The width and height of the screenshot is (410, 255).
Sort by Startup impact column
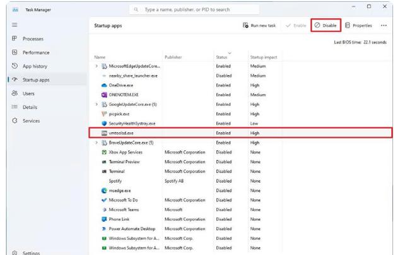point(264,57)
